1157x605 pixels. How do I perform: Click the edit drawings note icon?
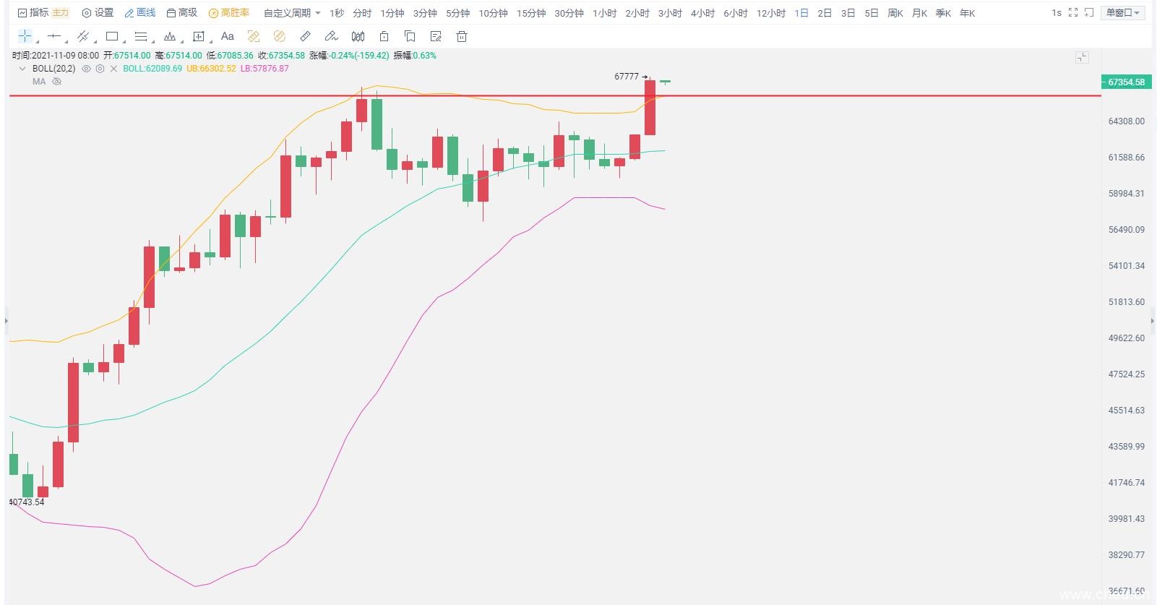click(x=436, y=36)
